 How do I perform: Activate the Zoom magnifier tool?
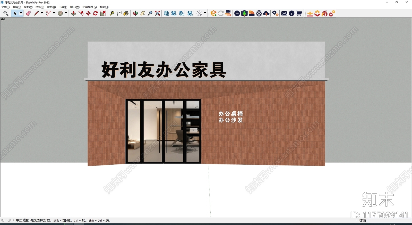pos(150,13)
